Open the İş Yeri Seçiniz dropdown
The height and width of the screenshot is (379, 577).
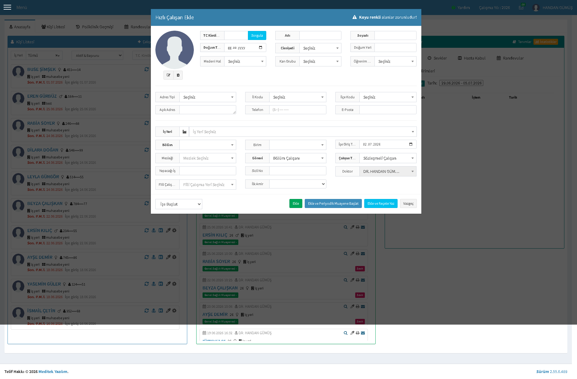tap(303, 132)
